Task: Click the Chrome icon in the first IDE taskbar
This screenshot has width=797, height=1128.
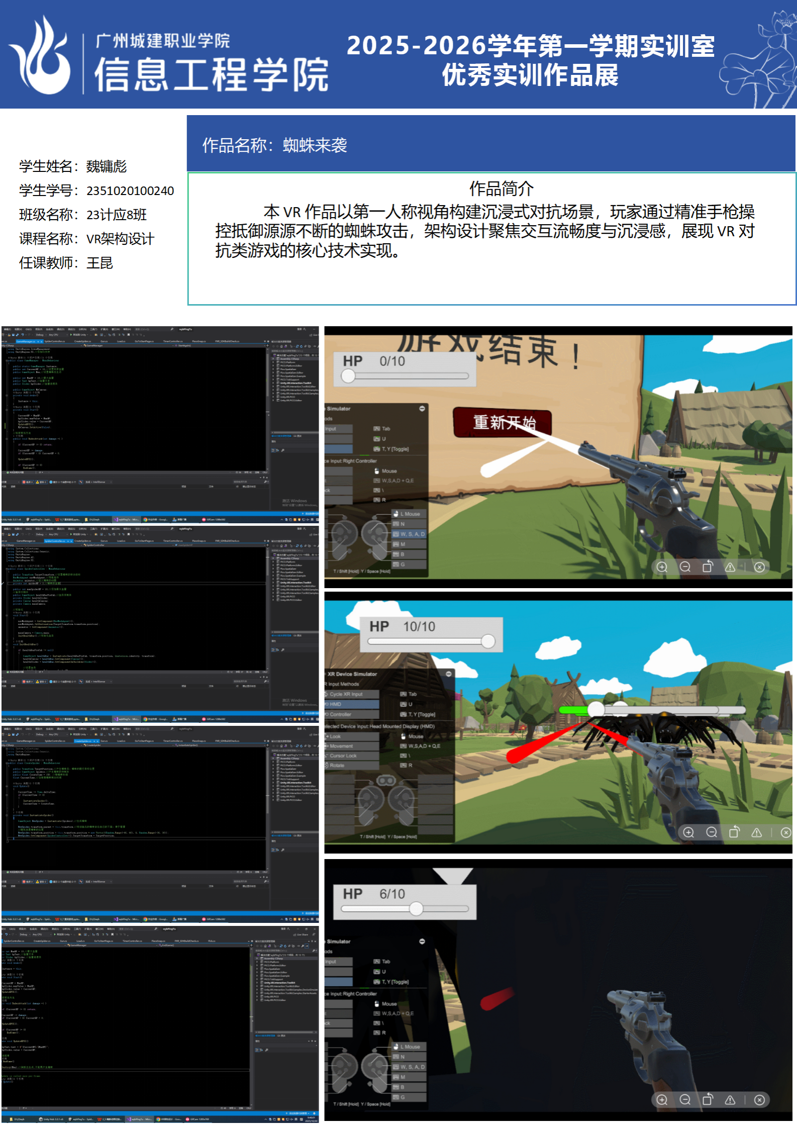Action: pyautogui.click(x=146, y=519)
